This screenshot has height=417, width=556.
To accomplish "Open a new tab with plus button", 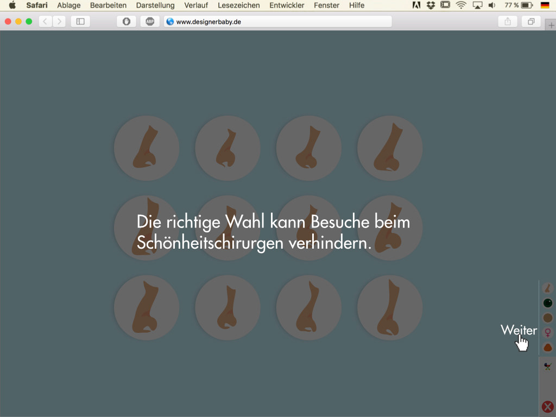I will 551,25.
